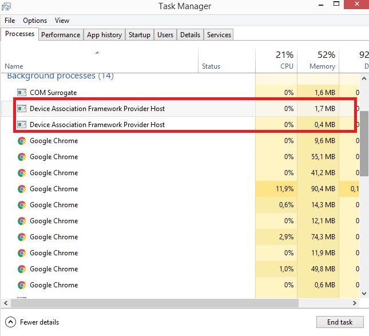Image resolution: width=369 pixels, height=336 pixels.
Task: Select Device Association Framework Provider Host name, 0,4 MB row
Action: tap(97, 125)
